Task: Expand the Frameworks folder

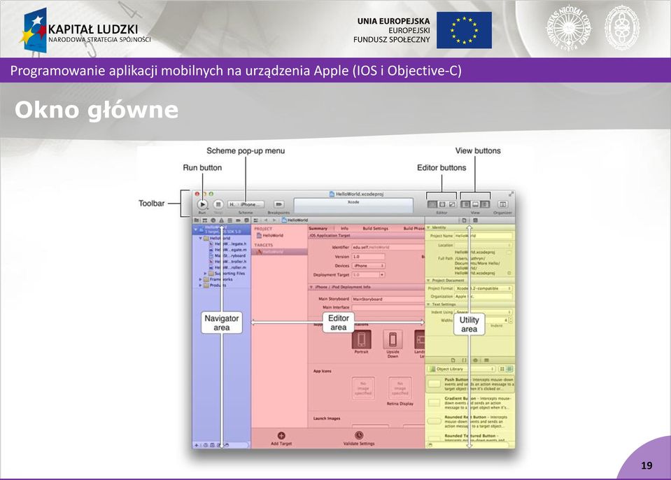Action: (200, 279)
